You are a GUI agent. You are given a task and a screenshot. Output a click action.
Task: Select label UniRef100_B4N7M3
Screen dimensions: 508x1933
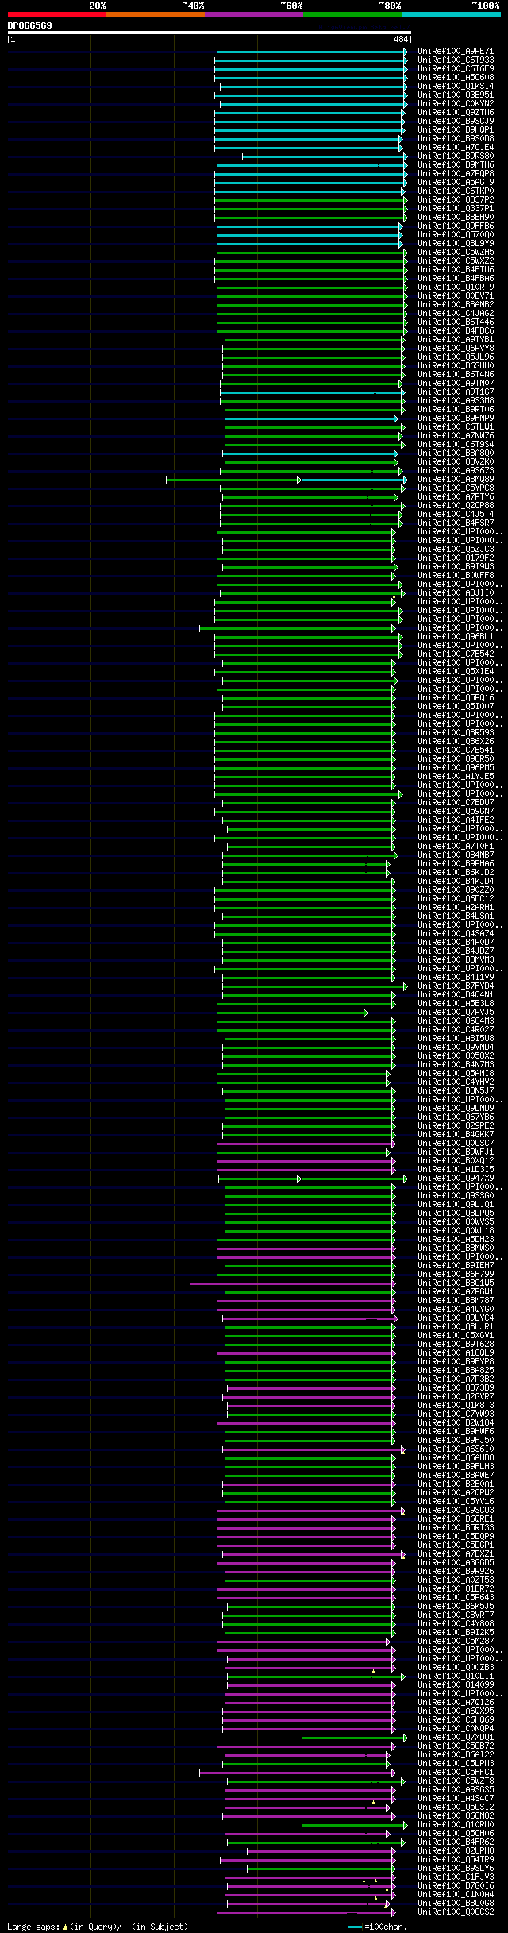[x=456, y=1064]
